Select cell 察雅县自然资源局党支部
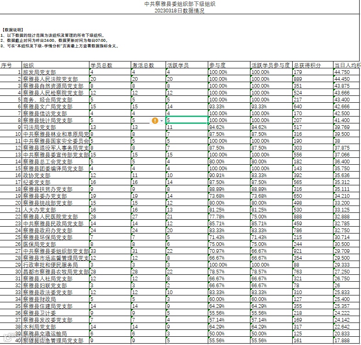 pyautogui.click(x=56, y=86)
